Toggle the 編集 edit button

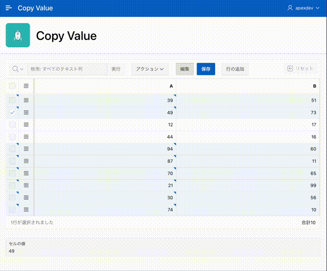(184, 69)
